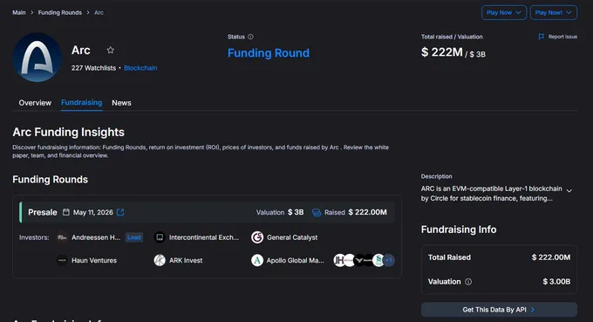Image resolution: width=593 pixels, height=322 pixels.
Task: Click the Lead badge next to Andreessen
Action: (x=134, y=237)
